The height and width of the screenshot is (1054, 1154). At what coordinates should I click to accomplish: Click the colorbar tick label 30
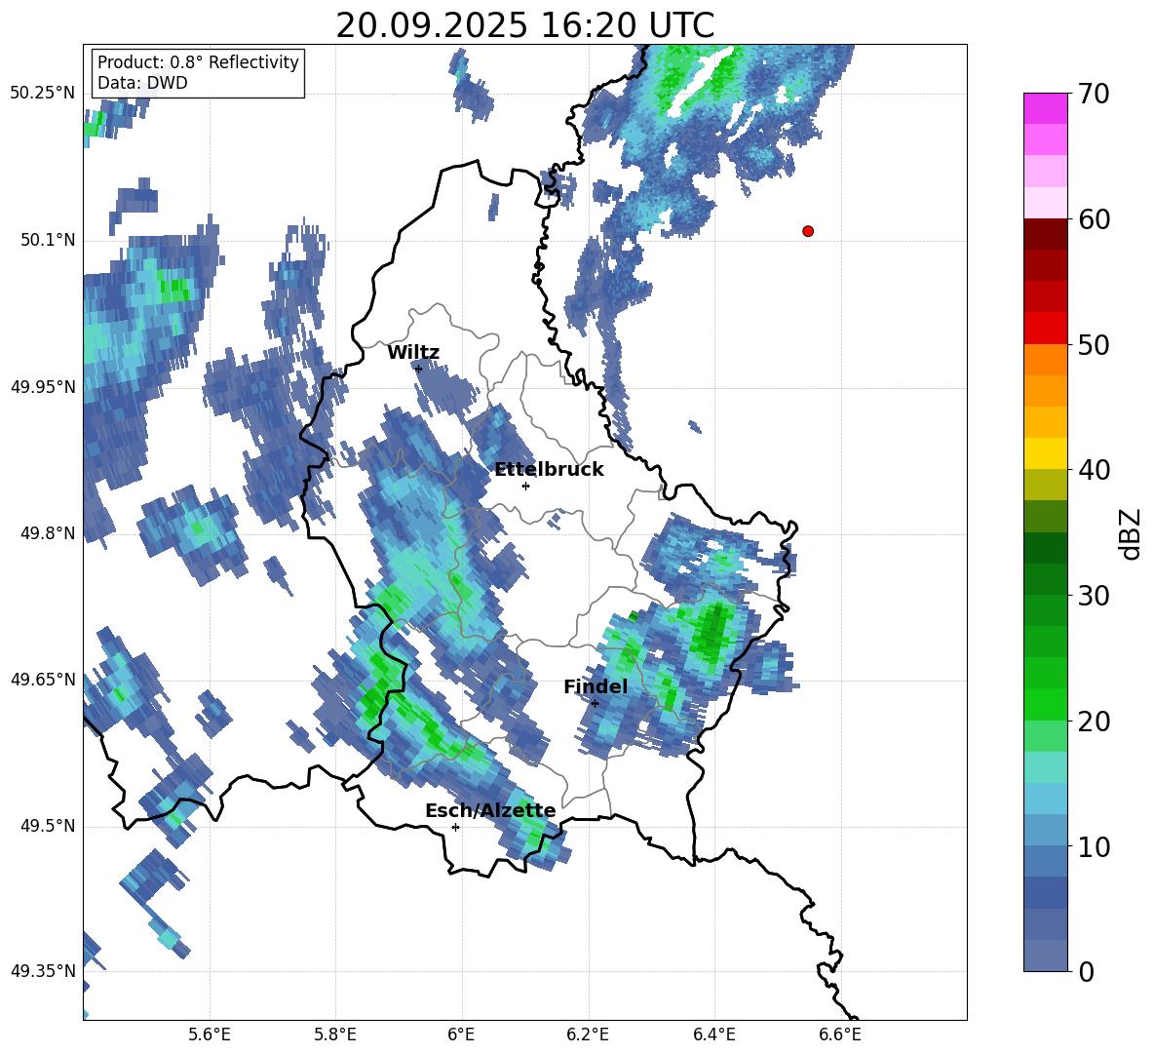[1095, 596]
